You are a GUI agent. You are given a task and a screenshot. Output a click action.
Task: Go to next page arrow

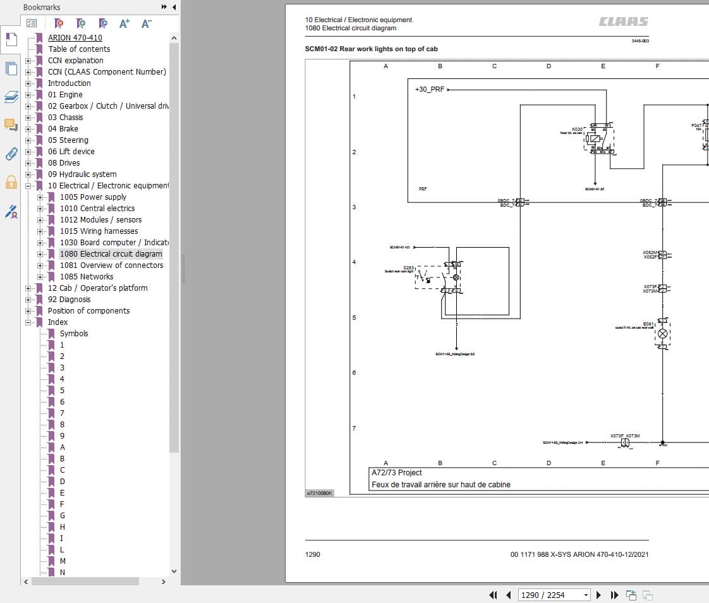(x=598, y=595)
